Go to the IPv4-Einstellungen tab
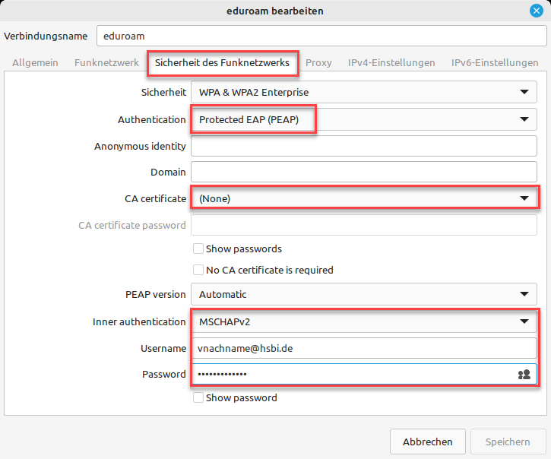 pos(391,63)
